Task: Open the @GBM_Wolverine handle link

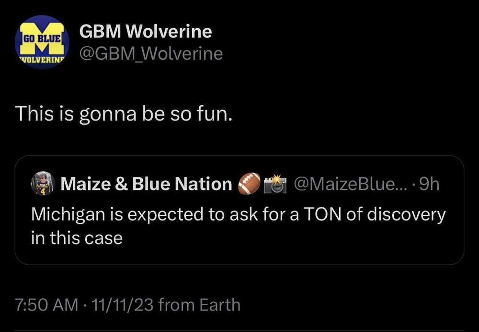Action: coord(151,54)
